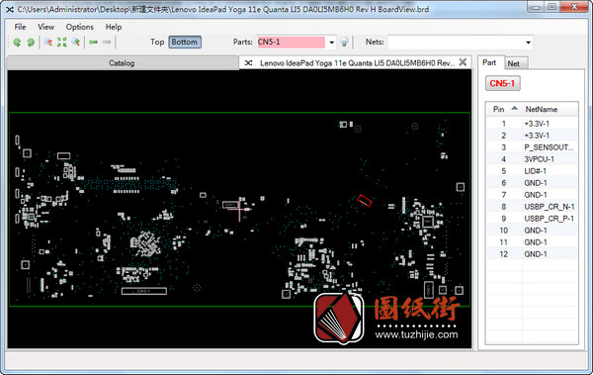Screen dimensions: 593x375
Task: Click the zoom in magnifier icon
Action: [76, 42]
